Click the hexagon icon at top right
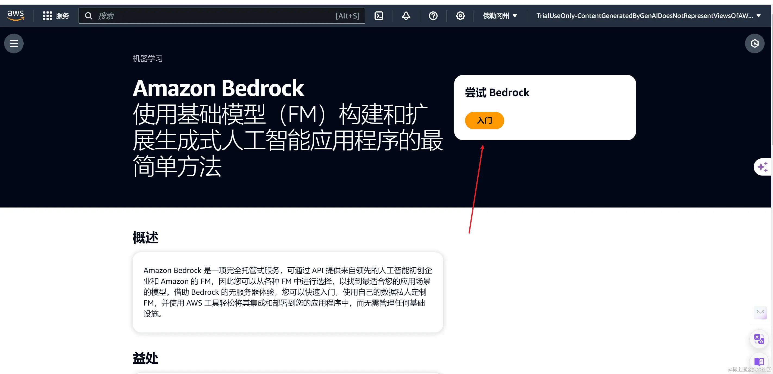 [x=755, y=43]
